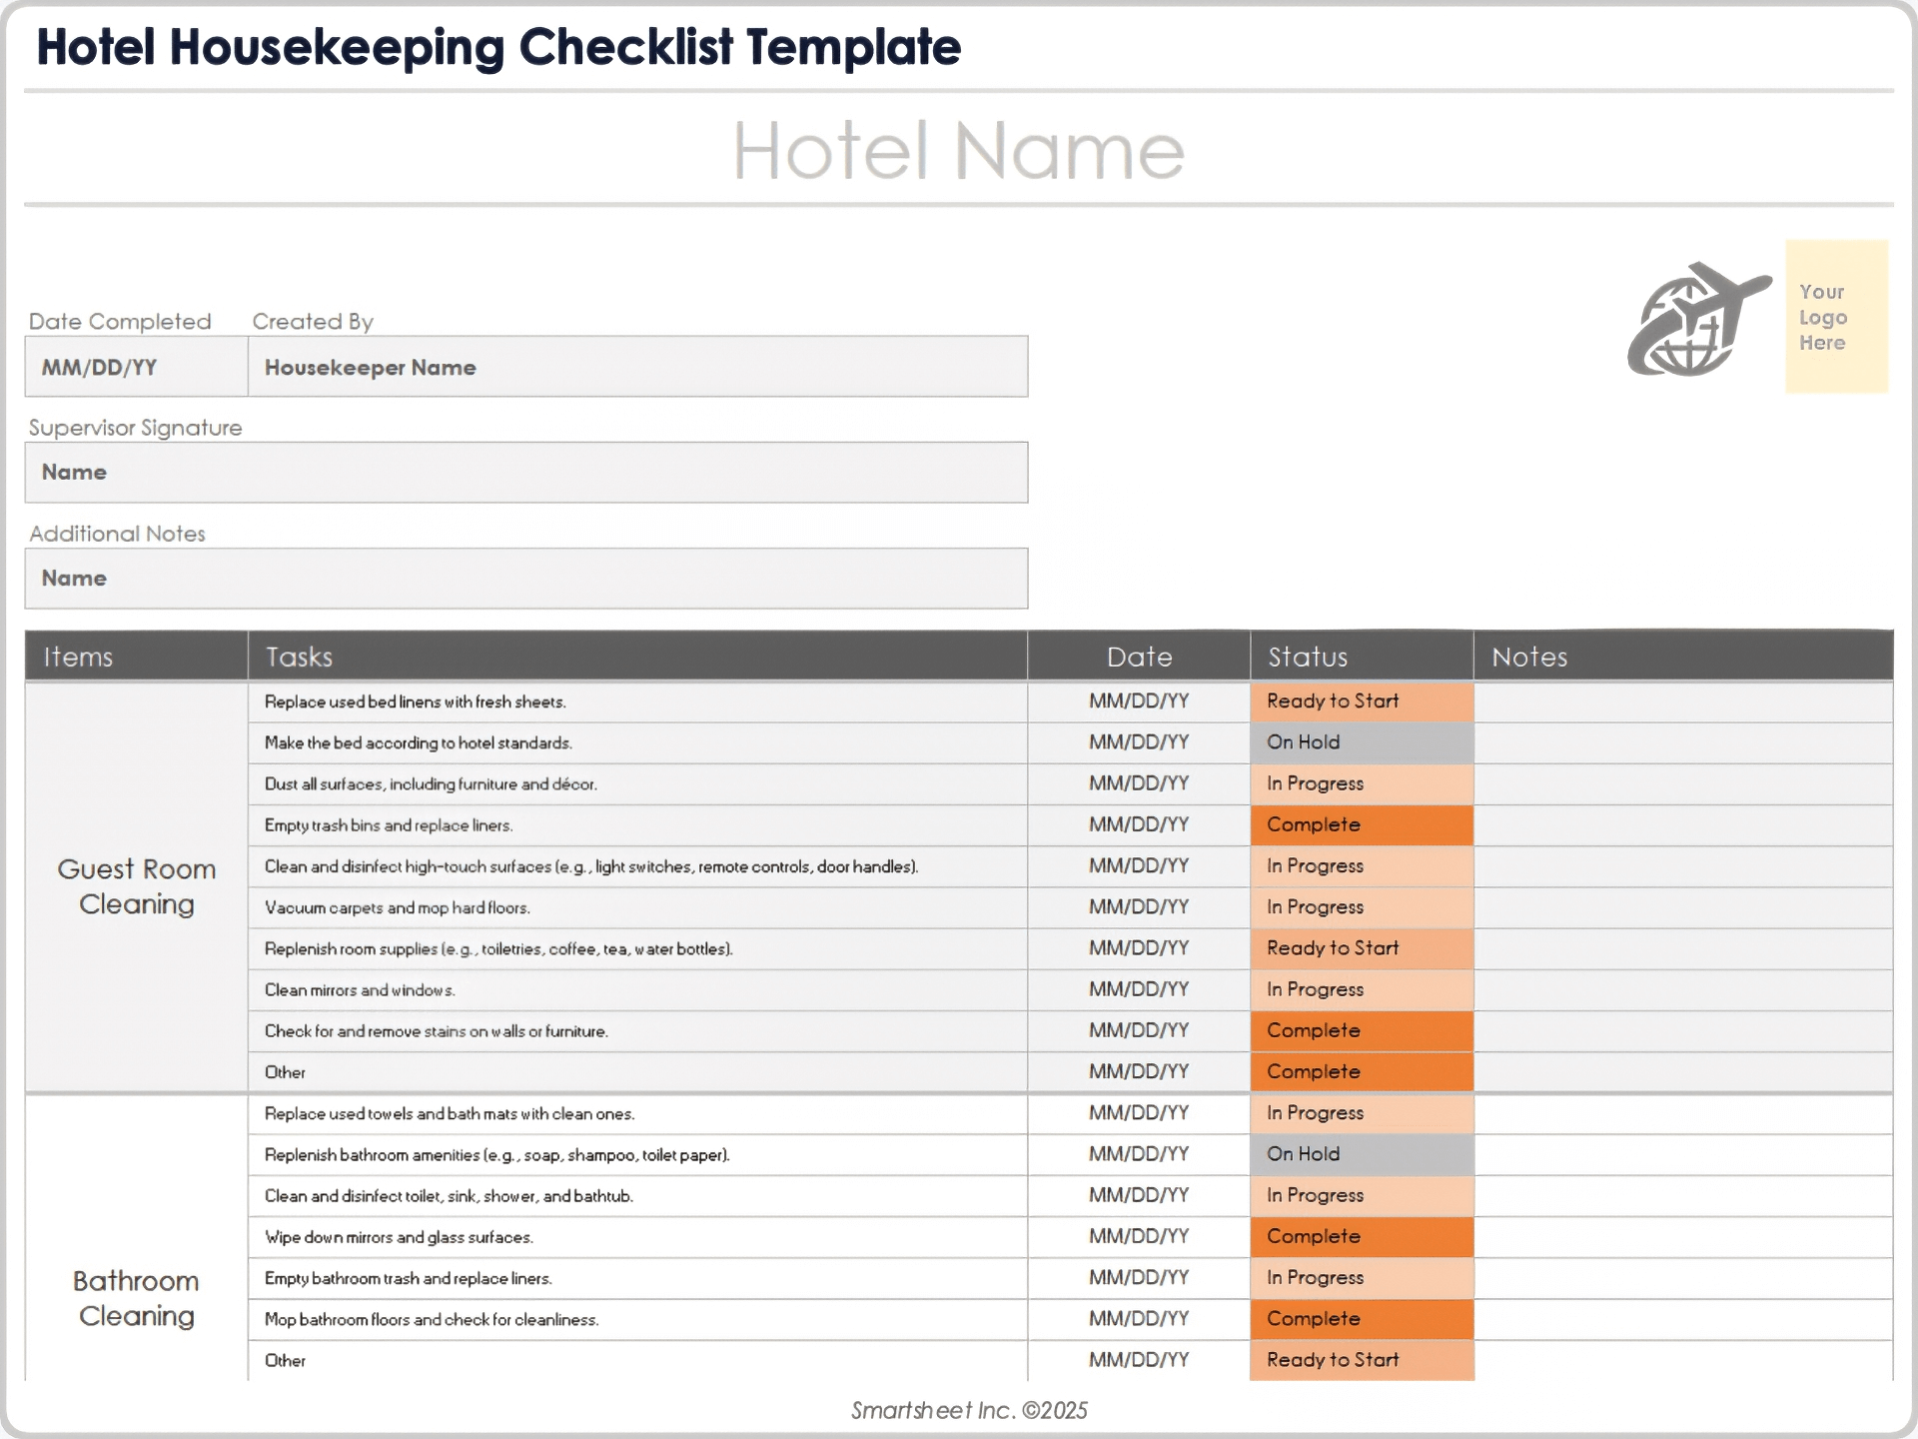Screen dimensions: 1918x1439
Task: Click the Hotel Name title field
Action: click(x=958, y=152)
